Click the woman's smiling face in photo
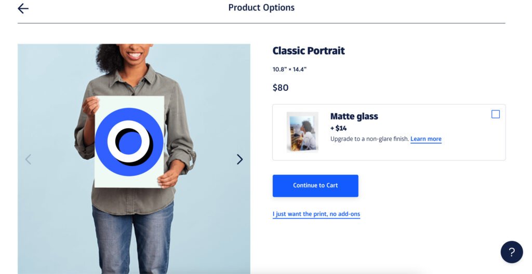Screen dimensions: 532x274 tap(133, 53)
